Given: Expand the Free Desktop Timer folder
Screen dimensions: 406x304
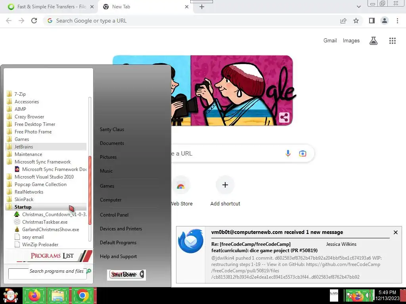Looking at the screenshot, I should pyautogui.click(x=46, y=124).
